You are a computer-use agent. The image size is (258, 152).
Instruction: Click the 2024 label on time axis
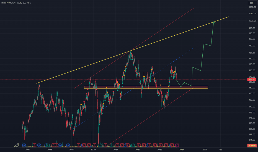coord(182,150)
